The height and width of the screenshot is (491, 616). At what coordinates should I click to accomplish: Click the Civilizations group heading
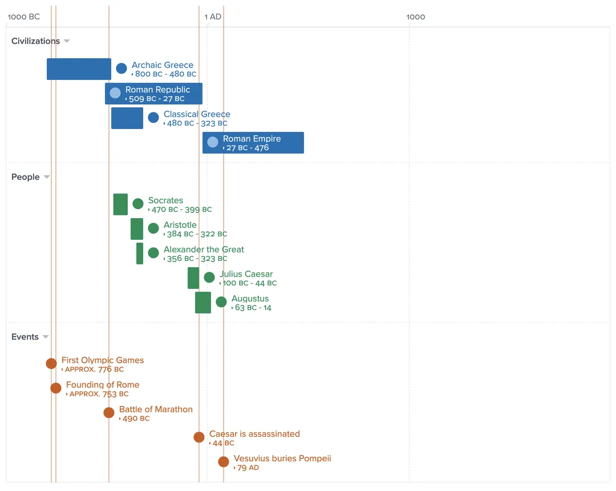[x=36, y=41]
